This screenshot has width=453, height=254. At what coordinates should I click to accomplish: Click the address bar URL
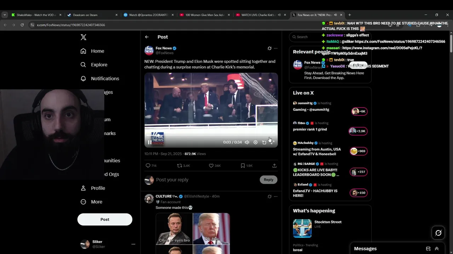tap(71, 25)
